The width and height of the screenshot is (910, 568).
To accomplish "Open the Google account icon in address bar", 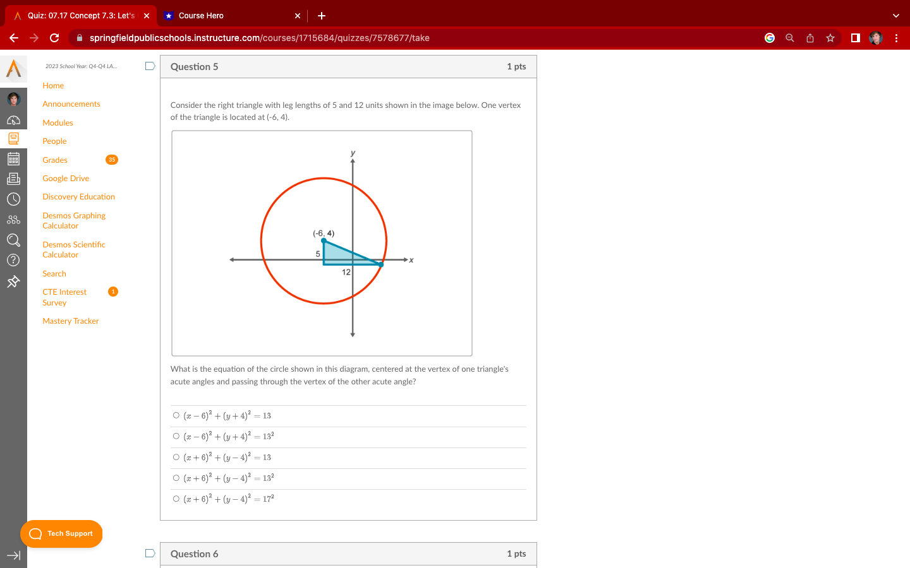I will pos(770,38).
